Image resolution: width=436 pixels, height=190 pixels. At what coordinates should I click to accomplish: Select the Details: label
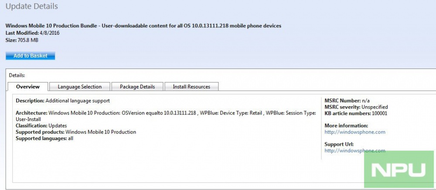[x=17, y=75]
